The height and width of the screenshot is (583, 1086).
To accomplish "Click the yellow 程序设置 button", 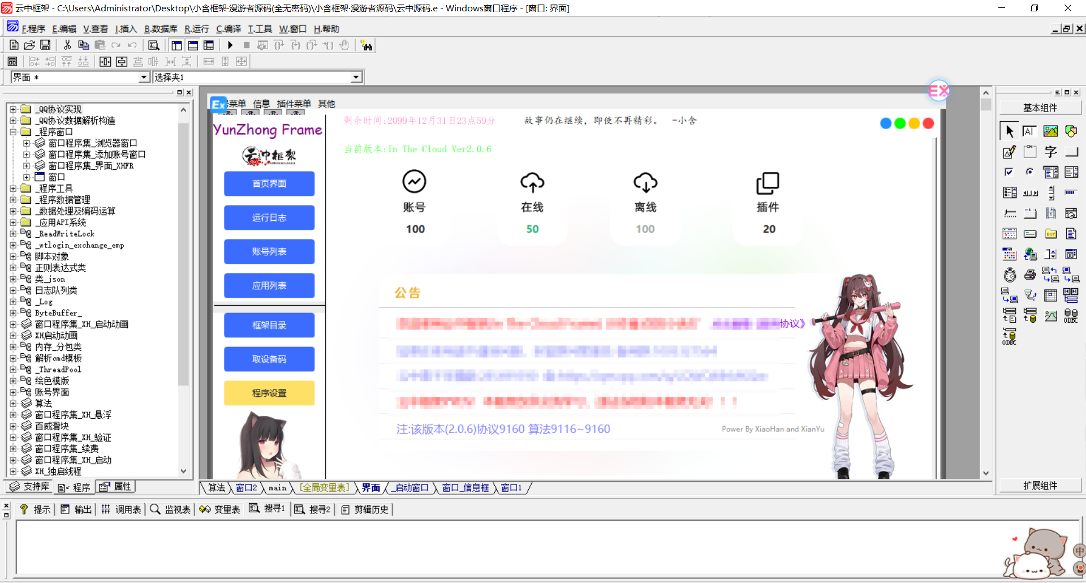I will [x=269, y=393].
